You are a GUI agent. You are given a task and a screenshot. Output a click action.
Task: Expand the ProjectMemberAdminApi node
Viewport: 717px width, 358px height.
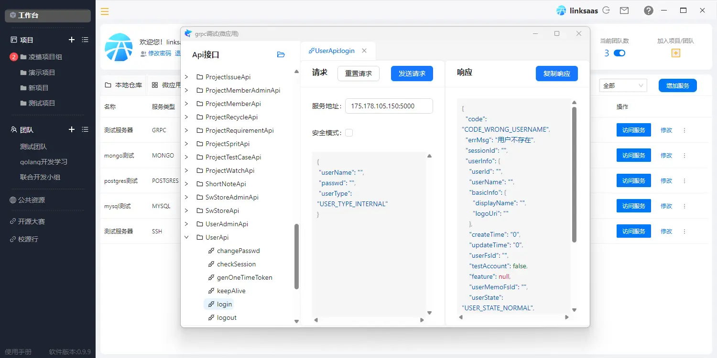point(186,90)
